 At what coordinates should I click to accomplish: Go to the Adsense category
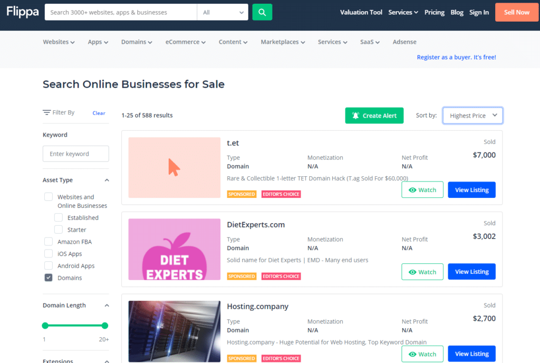(404, 42)
